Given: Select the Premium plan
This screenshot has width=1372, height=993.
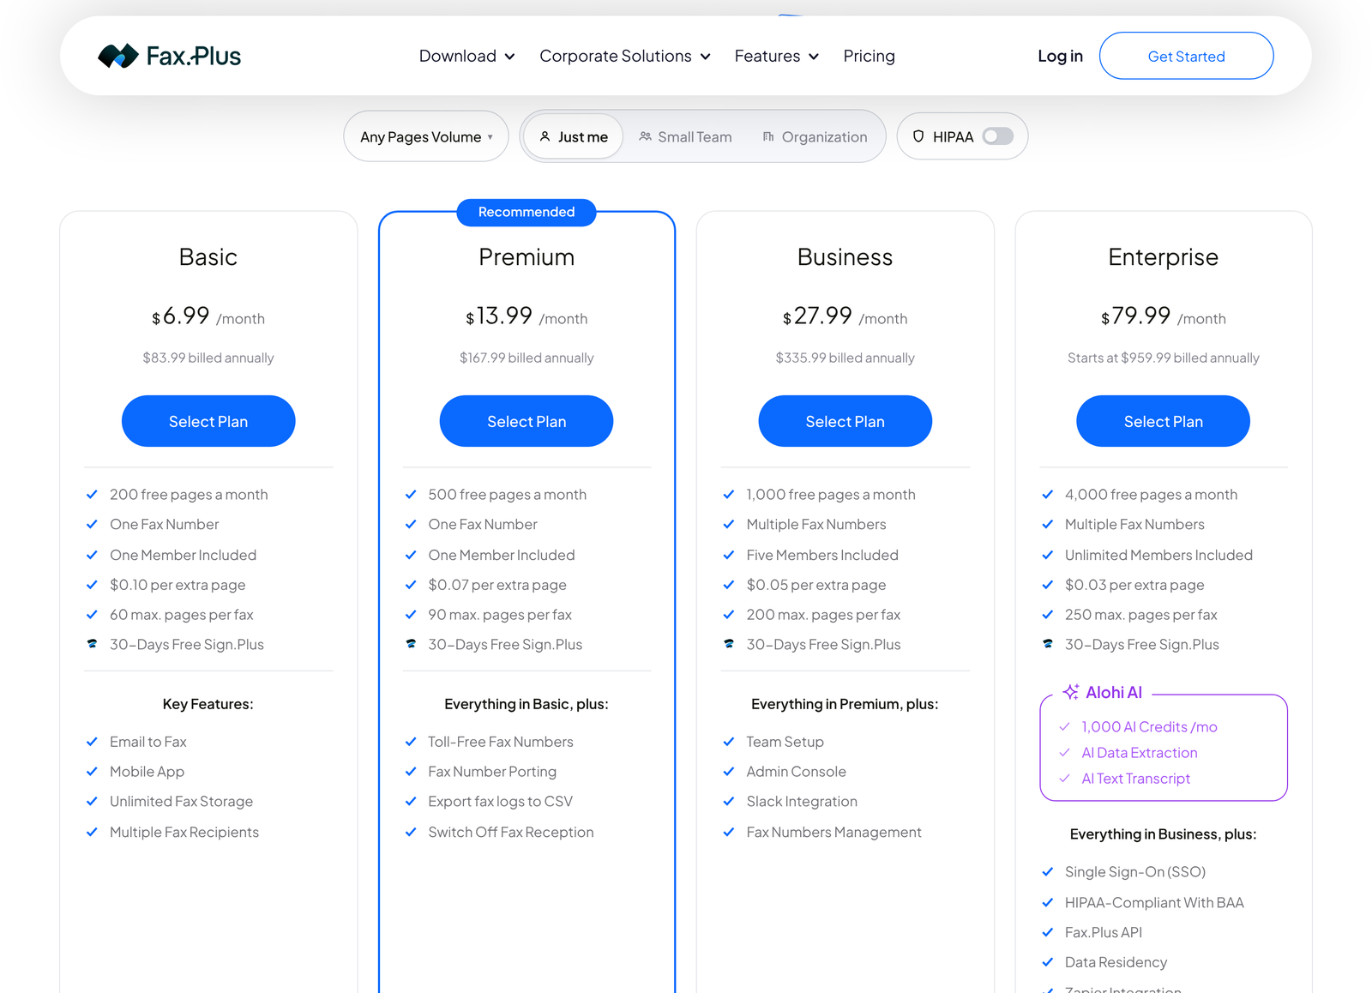Looking at the screenshot, I should tap(527, 421).
